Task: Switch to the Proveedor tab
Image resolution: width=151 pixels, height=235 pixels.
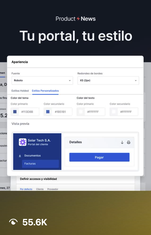Action: (53, 189)
